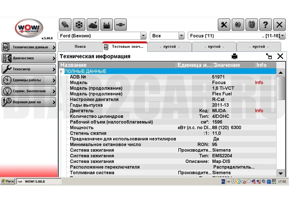Click the engine diagnostics toolbar icon
Viewport: 289px width, 202px height.
(93, 25)
